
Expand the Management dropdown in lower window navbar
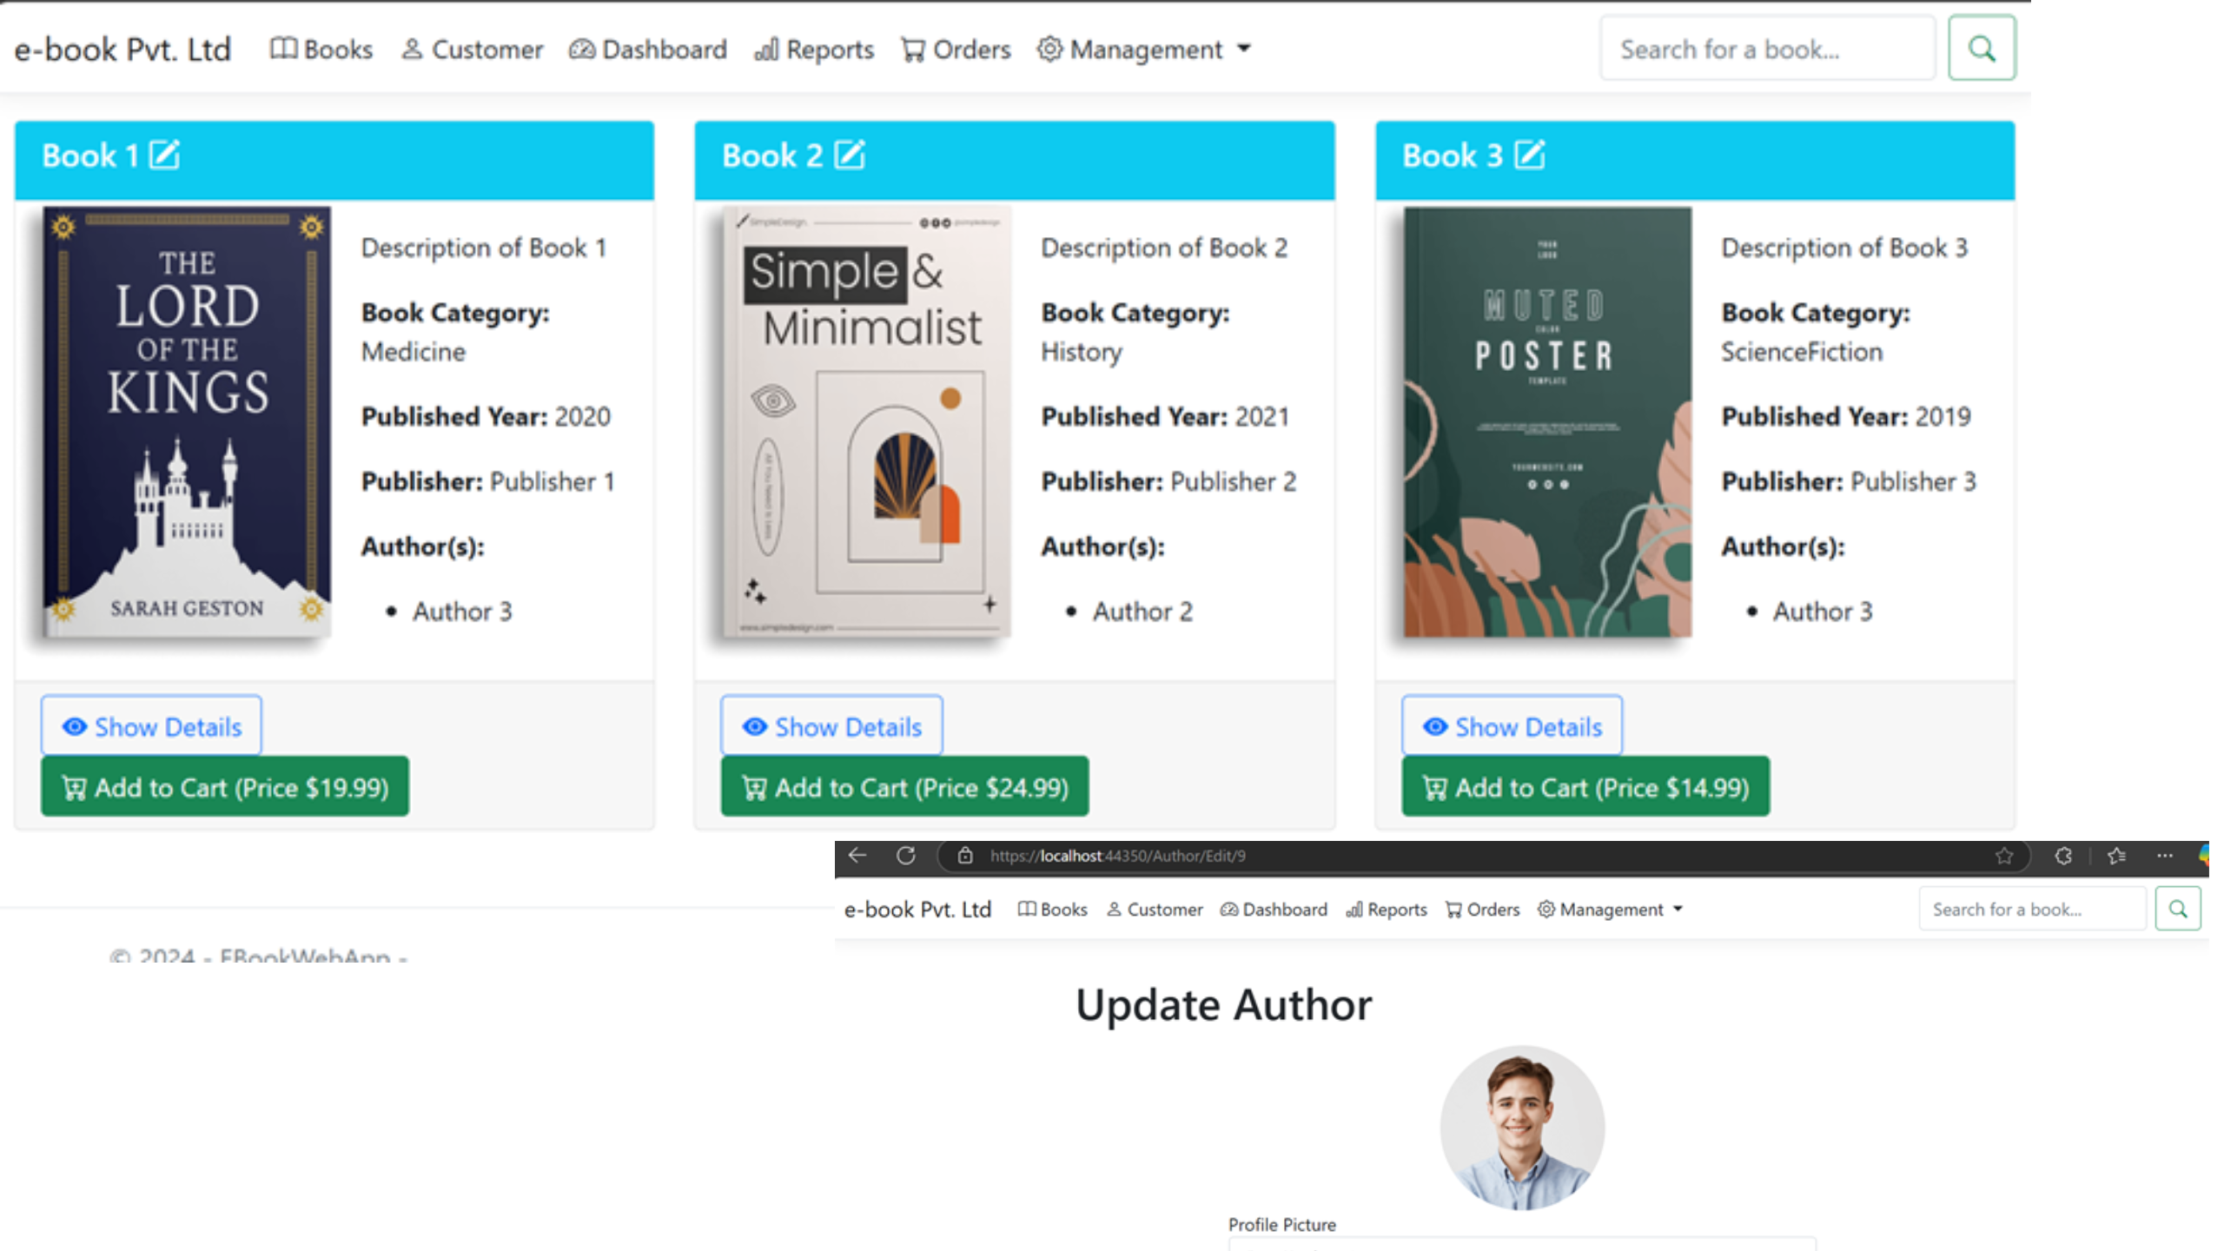[1610, 910]
